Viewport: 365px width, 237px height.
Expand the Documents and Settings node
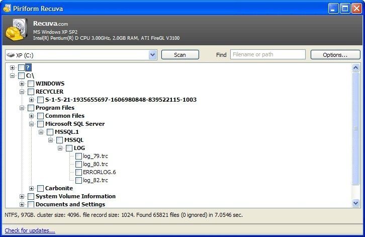[x=22, y=204]
